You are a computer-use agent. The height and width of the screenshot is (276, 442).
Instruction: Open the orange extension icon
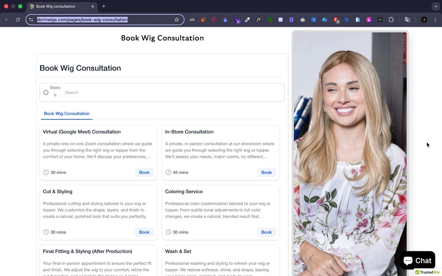pos(203,20)
